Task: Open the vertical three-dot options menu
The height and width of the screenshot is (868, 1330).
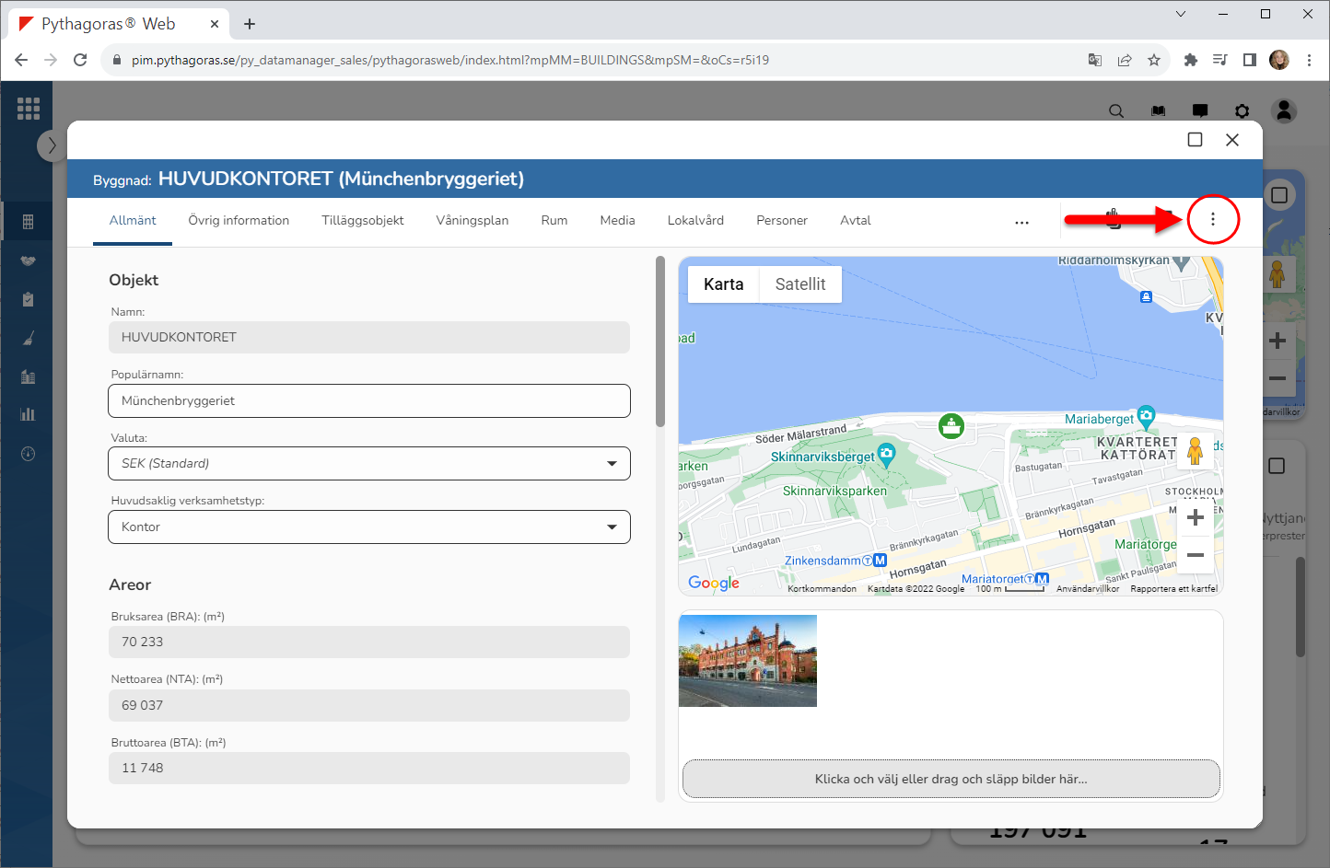Action: [1212, 220]
